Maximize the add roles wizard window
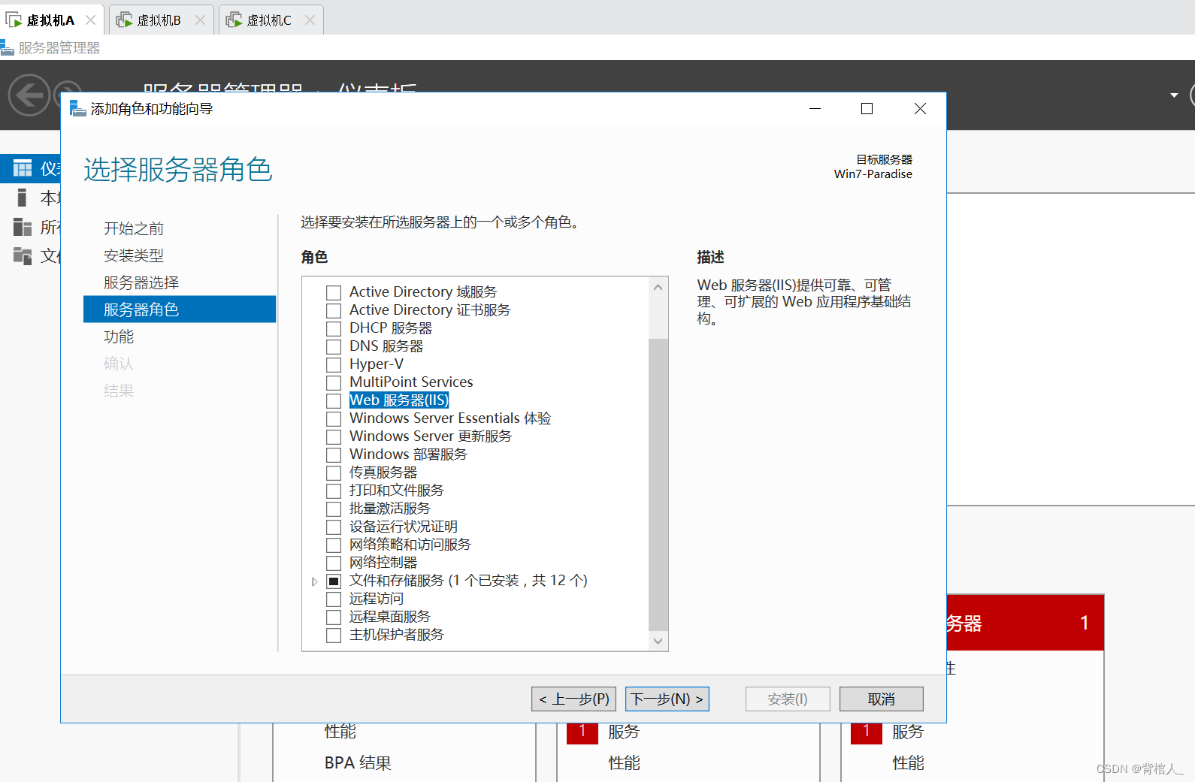 (867, 109)
